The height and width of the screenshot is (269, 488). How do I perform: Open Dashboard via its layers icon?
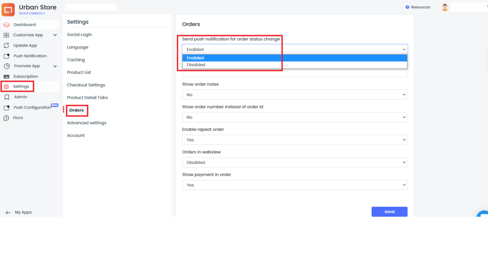click(x=7, y=25)
